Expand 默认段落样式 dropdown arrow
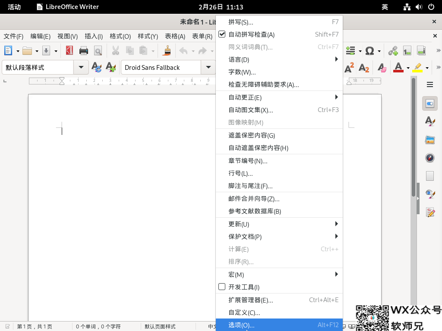The image size is (442, 331). 81,67
